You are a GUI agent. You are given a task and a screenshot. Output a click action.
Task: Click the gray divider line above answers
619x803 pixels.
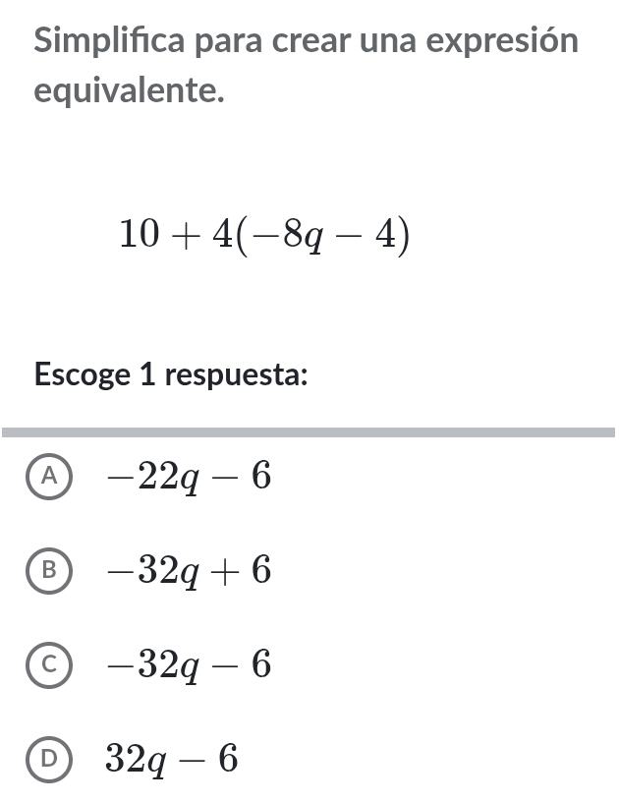click(309, 431)
